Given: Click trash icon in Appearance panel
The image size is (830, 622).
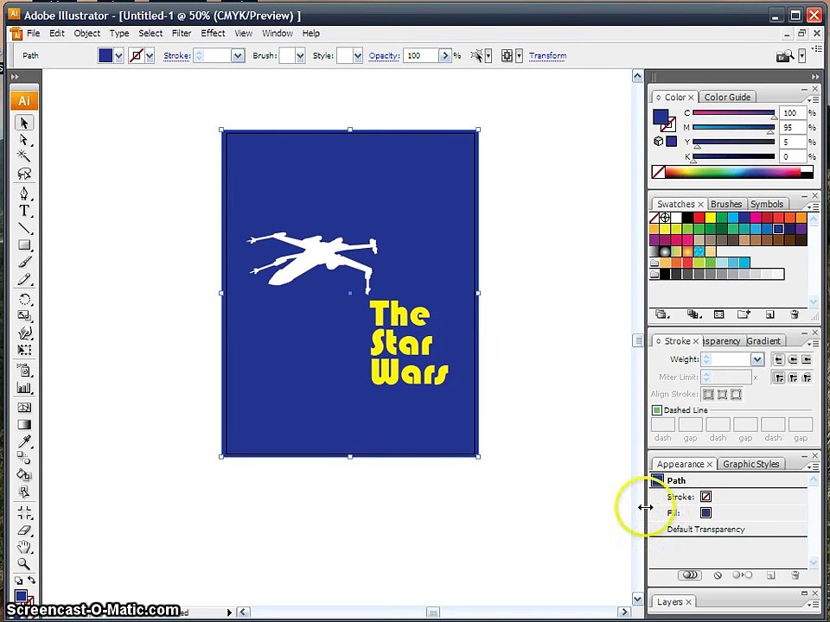Looking at the screenshot, I should (x=795, y=575).
